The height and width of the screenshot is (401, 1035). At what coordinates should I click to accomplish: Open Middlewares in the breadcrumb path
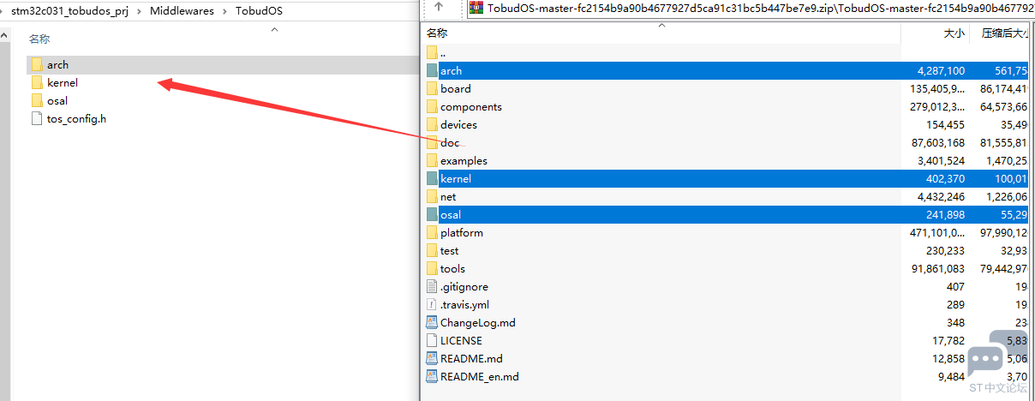pos(183,11)
